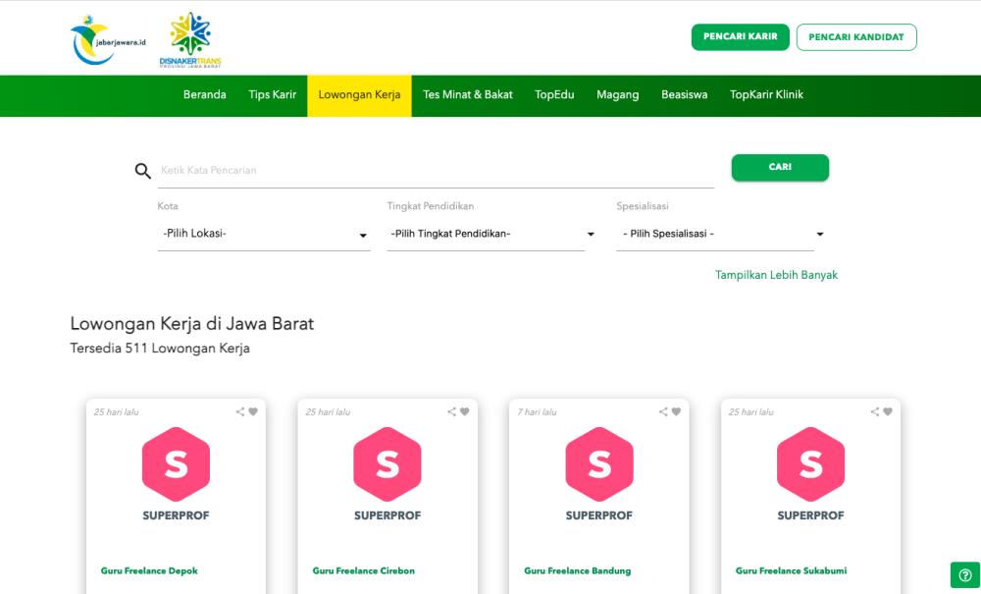Image resolution: width=981 pixels, height=594 pixels.
Task: Open the Guru Freelance Bandung listing
Action: 578,570
